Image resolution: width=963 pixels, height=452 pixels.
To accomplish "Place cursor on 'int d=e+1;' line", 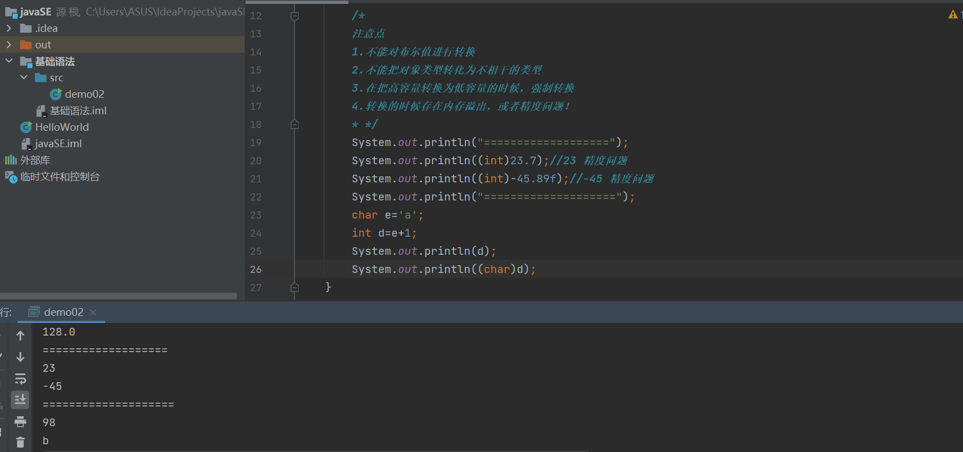I will (385, 233).
